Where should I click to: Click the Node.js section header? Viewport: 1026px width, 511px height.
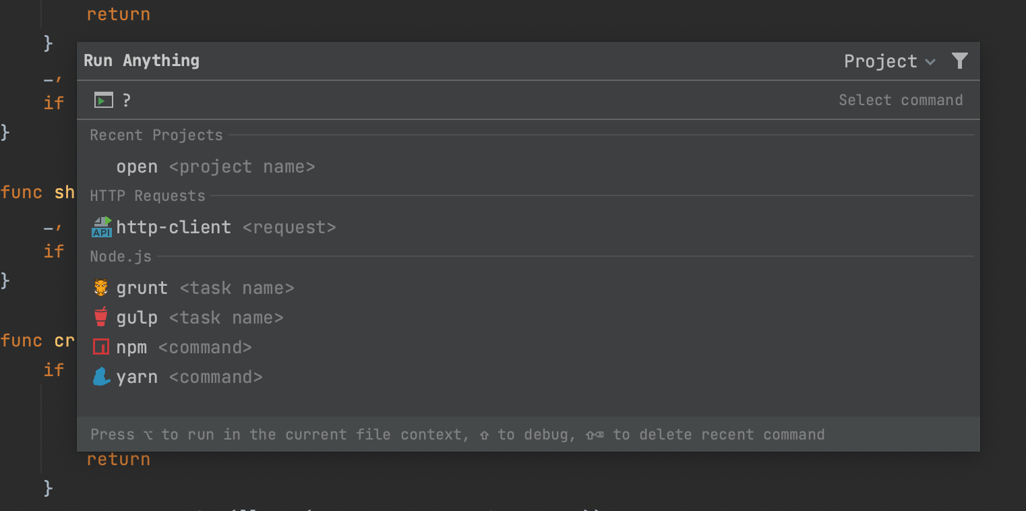(x=121, y=257)
